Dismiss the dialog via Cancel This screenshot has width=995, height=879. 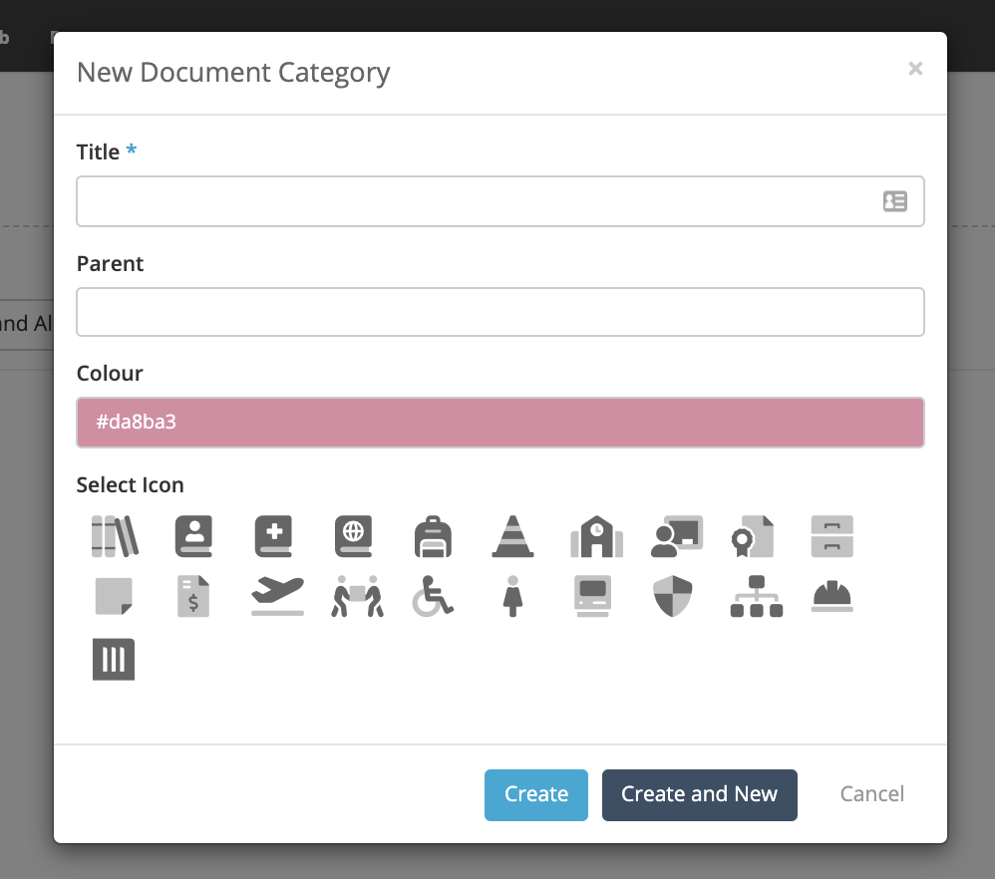pyautogui.click(x=871, y=794)
